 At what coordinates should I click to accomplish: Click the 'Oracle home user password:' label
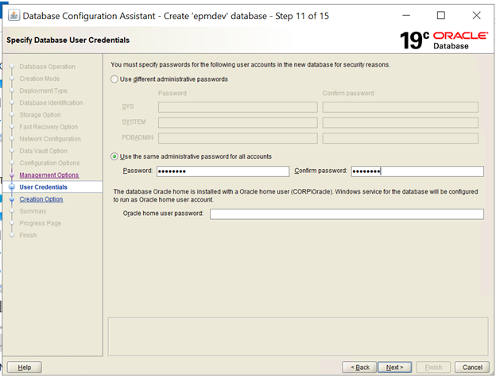[x=163, y=214]
